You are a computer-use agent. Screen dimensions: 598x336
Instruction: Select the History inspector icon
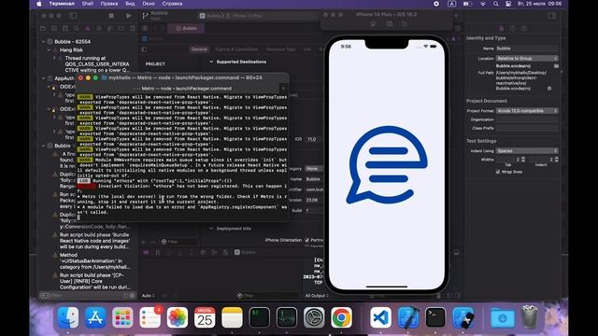(513, 29)
